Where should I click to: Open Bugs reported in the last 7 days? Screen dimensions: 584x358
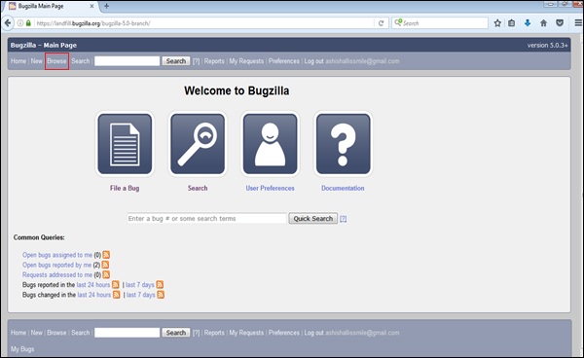[139, 285]
